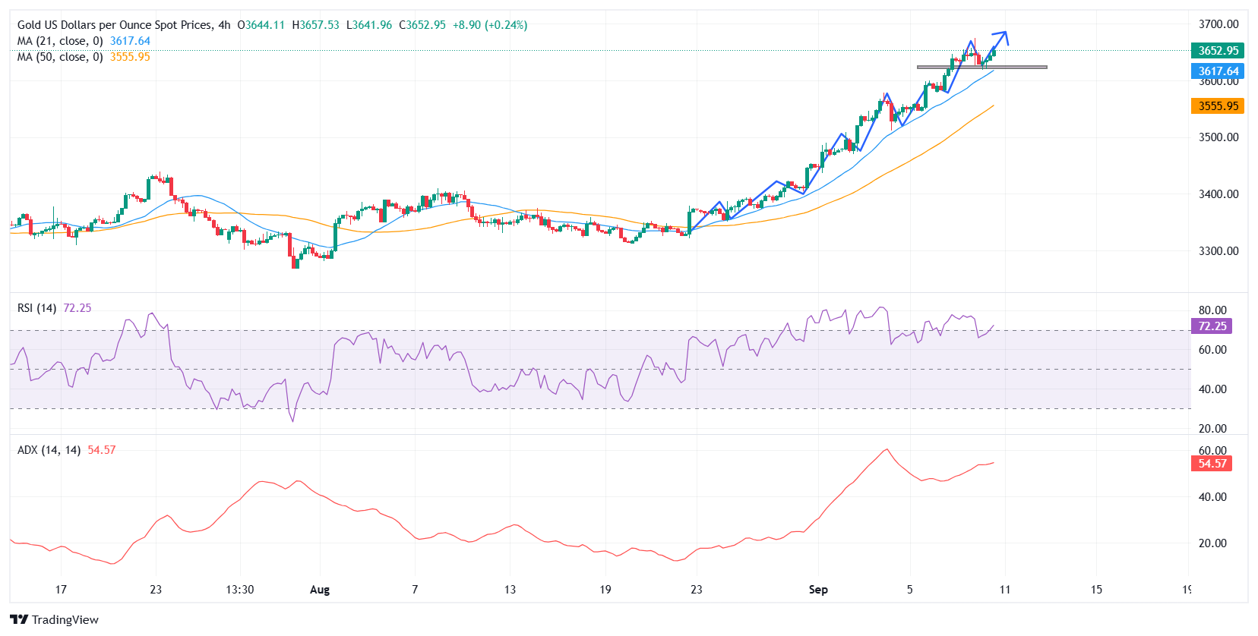Image resolution: width=1258 pixels, height=636 pixels.
Task: Open the Gold US Dollars symbol title
Action: coord(114,25)
